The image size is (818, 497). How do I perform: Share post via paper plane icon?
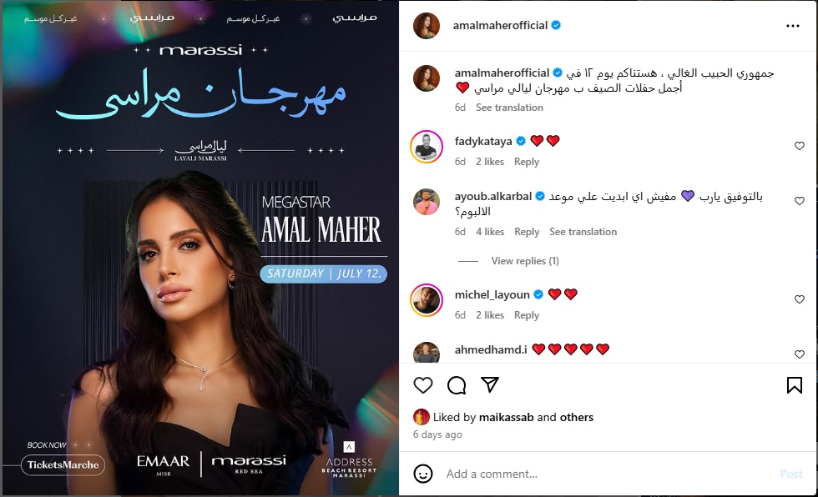(490, 385)
